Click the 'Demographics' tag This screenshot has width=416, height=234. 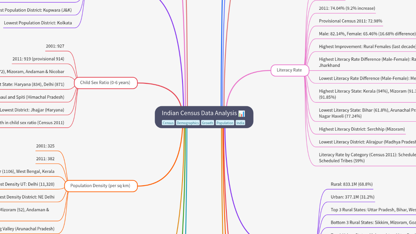(x=188, y=123)
